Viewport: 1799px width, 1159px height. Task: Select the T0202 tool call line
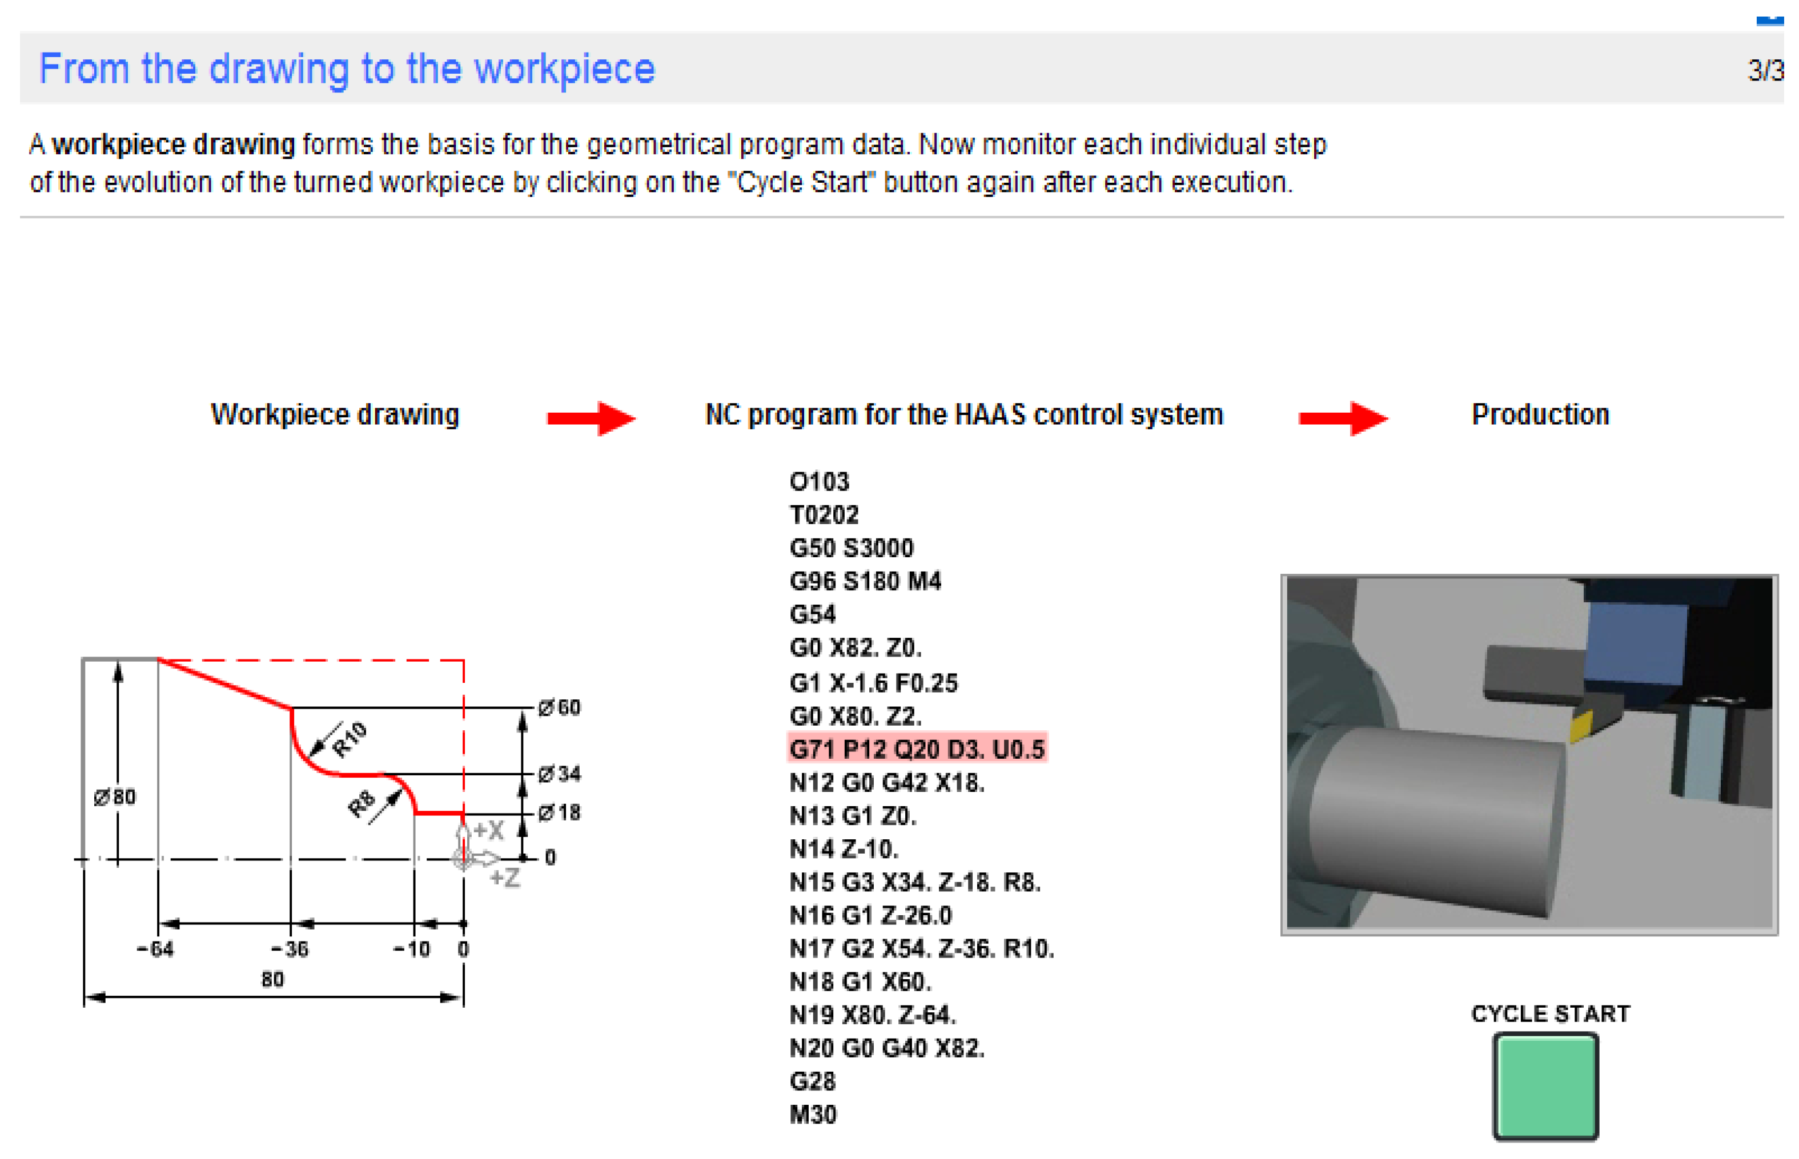point(824,515)
